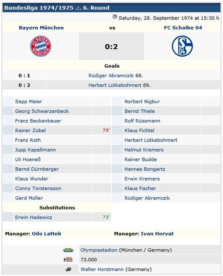
Task: Open the Olympiastadion venue link
Action: pyautogui.click(x=99, y=250)
